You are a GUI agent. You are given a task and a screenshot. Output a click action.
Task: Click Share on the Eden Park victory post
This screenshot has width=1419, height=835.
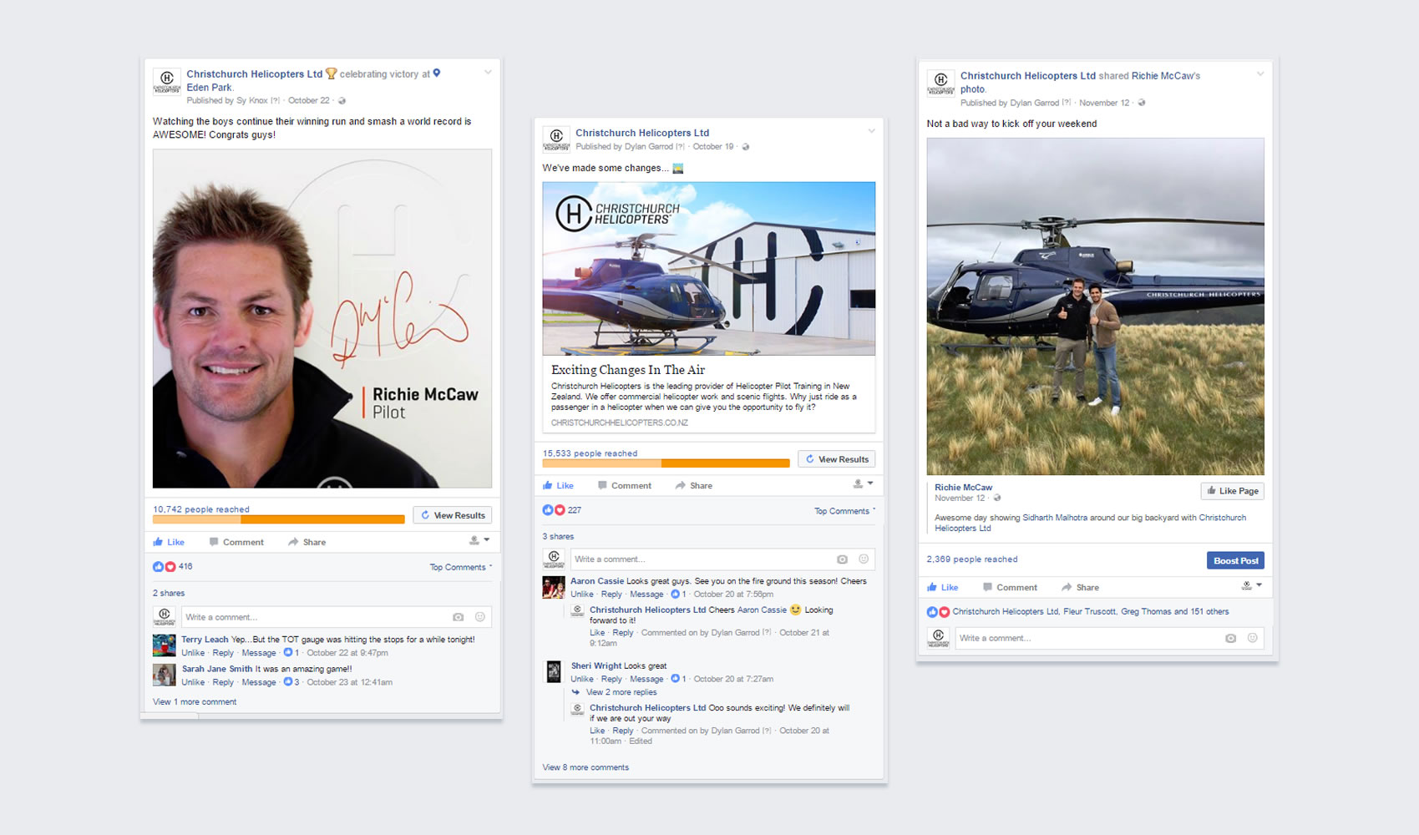click(307, 542)
